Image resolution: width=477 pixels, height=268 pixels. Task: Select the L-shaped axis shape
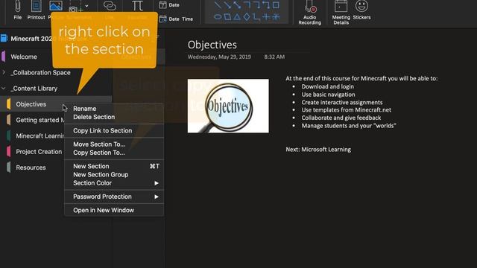click(256, 17)
